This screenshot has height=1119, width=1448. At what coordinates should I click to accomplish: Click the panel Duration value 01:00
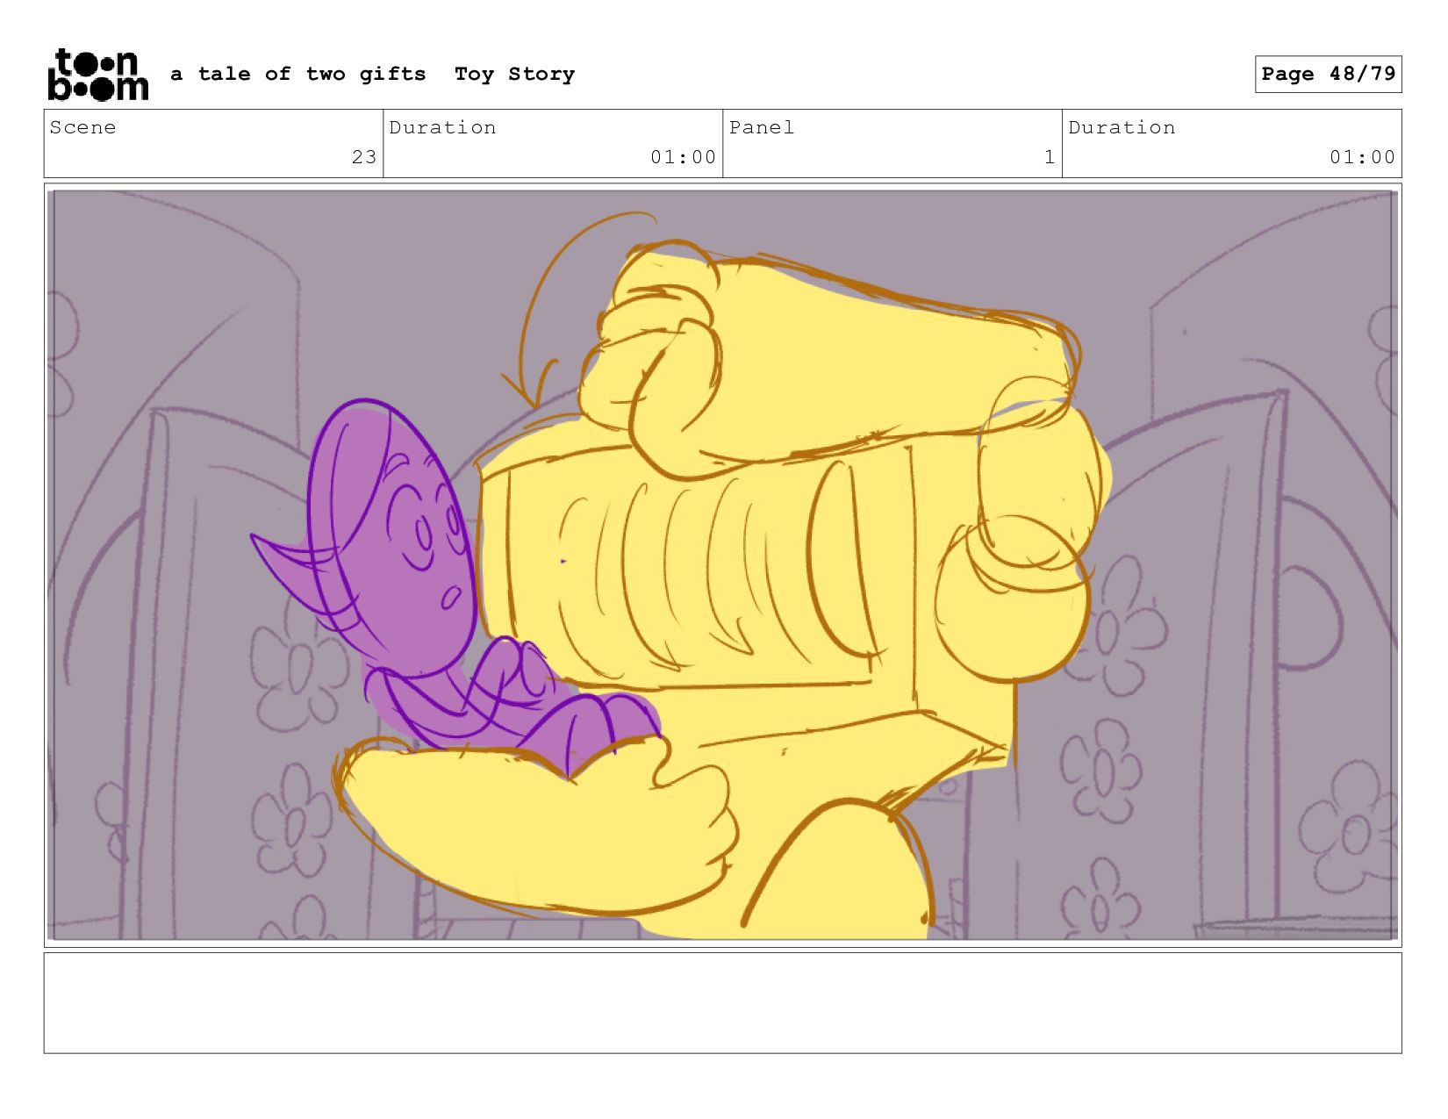(x=1362, y=157)
